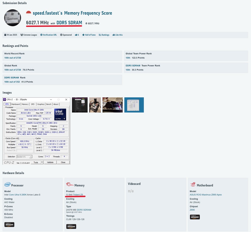The image size is (251, 232).
Task: Click the Close button at CPU-Z bottom
Action: coord(63,162)
